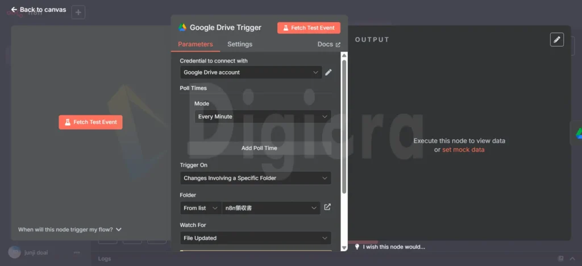Click the plus button beside Back to canvas
Screen dimensions: 582x266
click(x=78, y=13)
